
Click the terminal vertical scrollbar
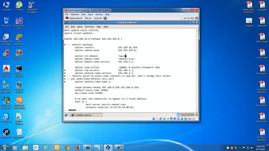[x=197, y=70]
